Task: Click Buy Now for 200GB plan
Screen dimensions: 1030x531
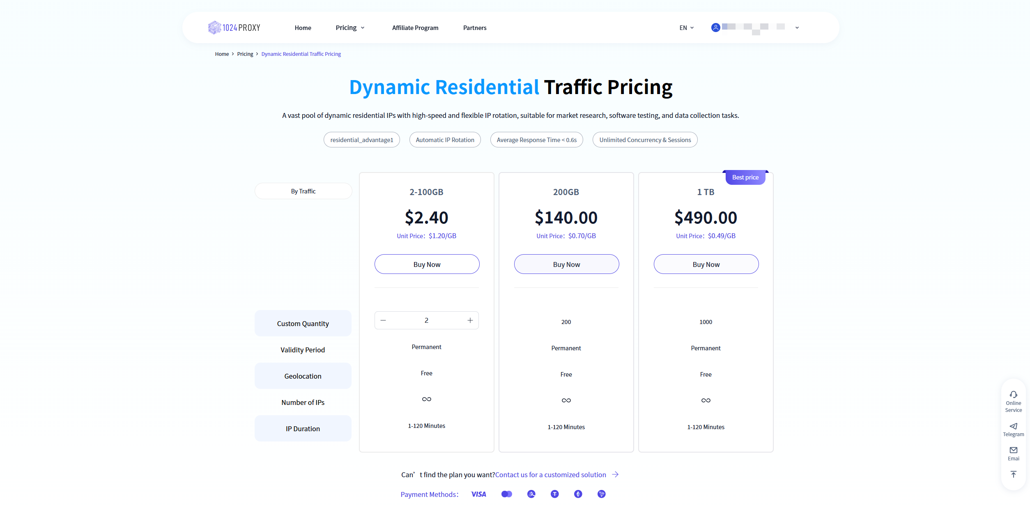Action: (x=566, y=264)
